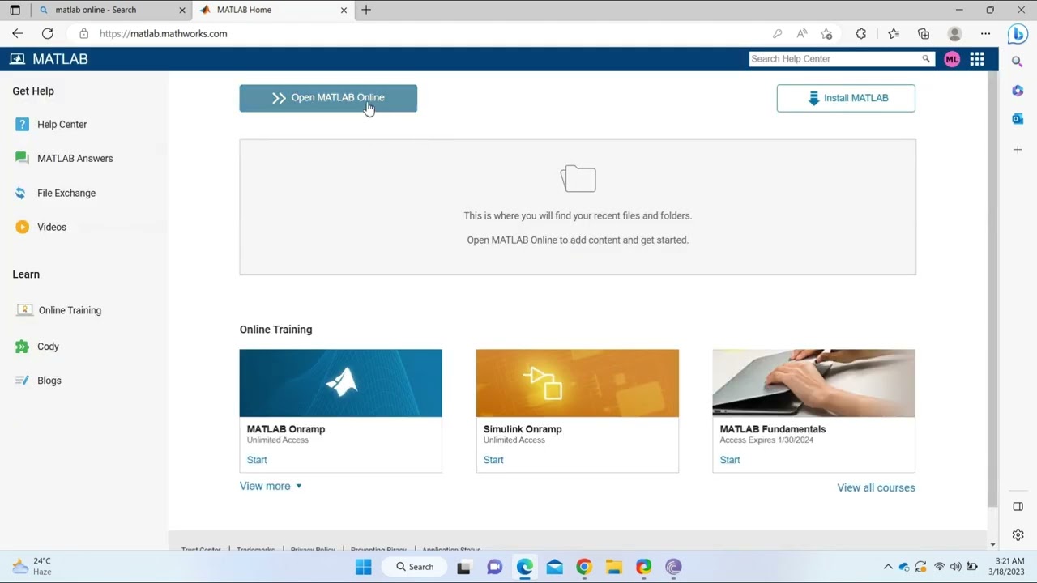Open the ML user profile avatar
This screenshot has width=1037, height=583.
click(952, 59)
